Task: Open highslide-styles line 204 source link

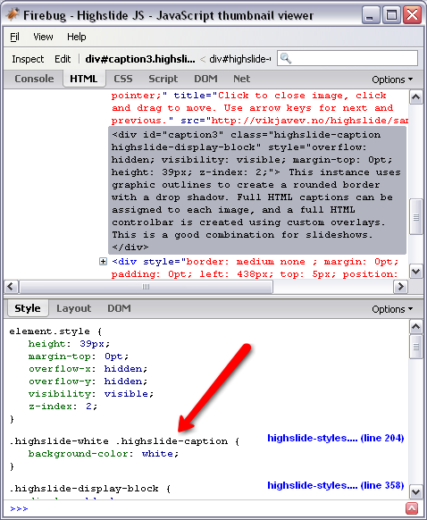Action: coord(336,438)
